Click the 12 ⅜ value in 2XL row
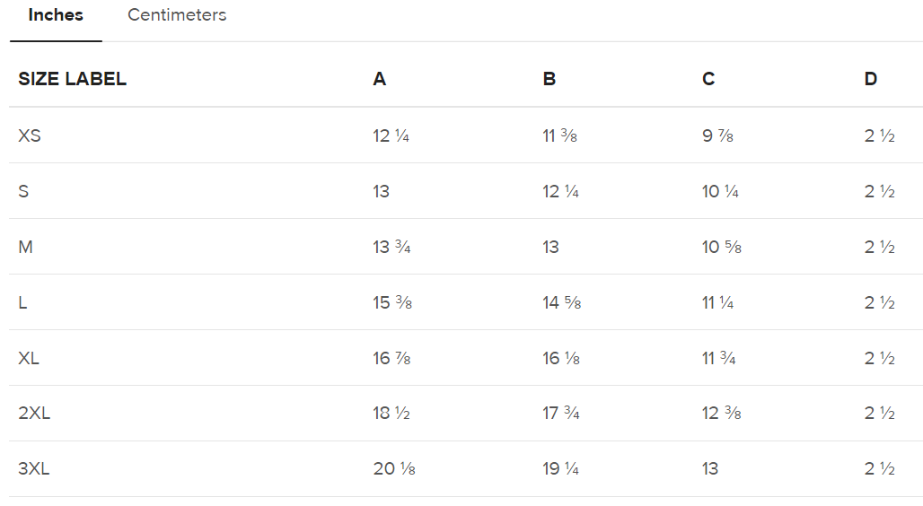The height and width of the screenshot is (506, 923). (722, 414)
